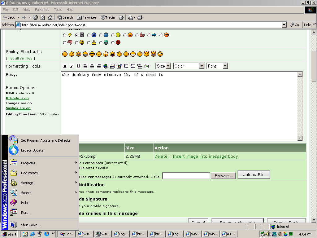The width and height of the screenshot is (317, 238).
Task: Click the Print icon in the browser toolbar
Action: (x=140, y=17)
